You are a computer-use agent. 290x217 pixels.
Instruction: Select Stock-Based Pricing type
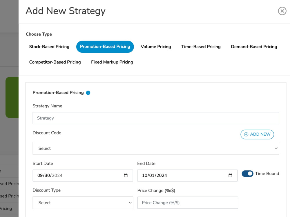(49, 47)
